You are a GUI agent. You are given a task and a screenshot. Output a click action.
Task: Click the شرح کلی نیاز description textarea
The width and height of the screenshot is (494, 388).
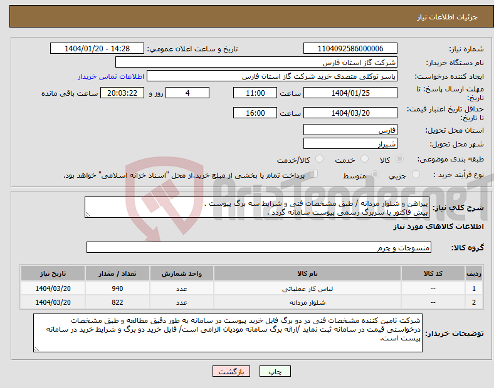257,207
